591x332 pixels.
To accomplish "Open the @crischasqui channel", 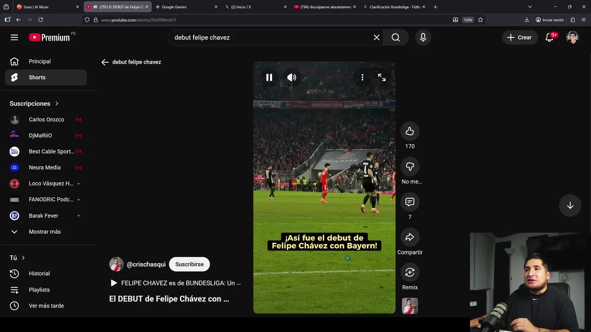I will click(146, 264).
